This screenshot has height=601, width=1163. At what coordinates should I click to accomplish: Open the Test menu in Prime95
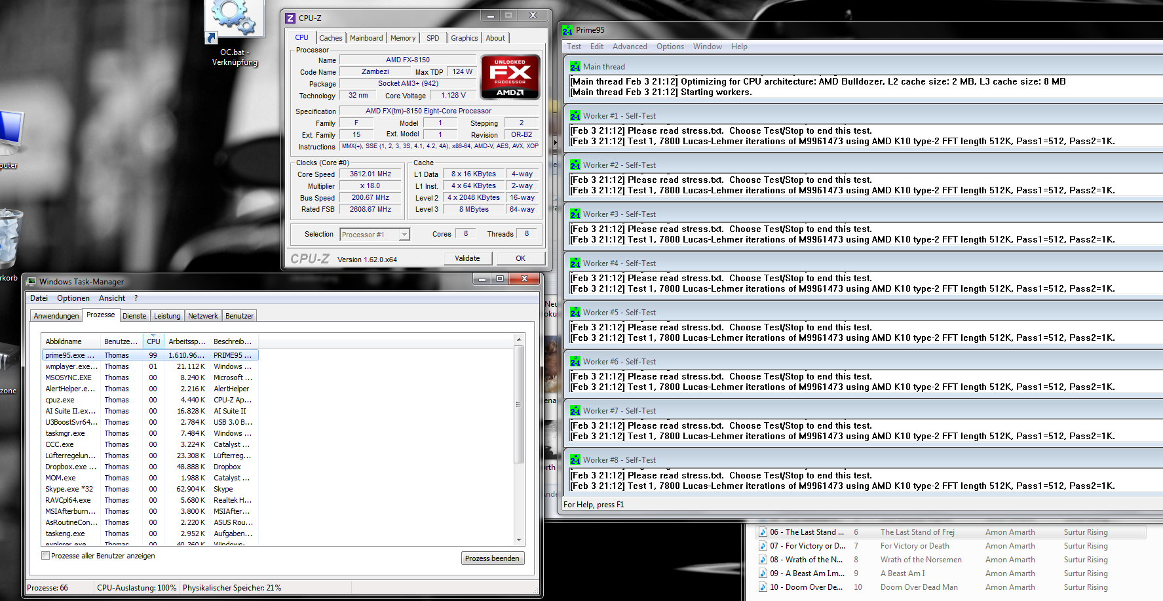point(574,47)
